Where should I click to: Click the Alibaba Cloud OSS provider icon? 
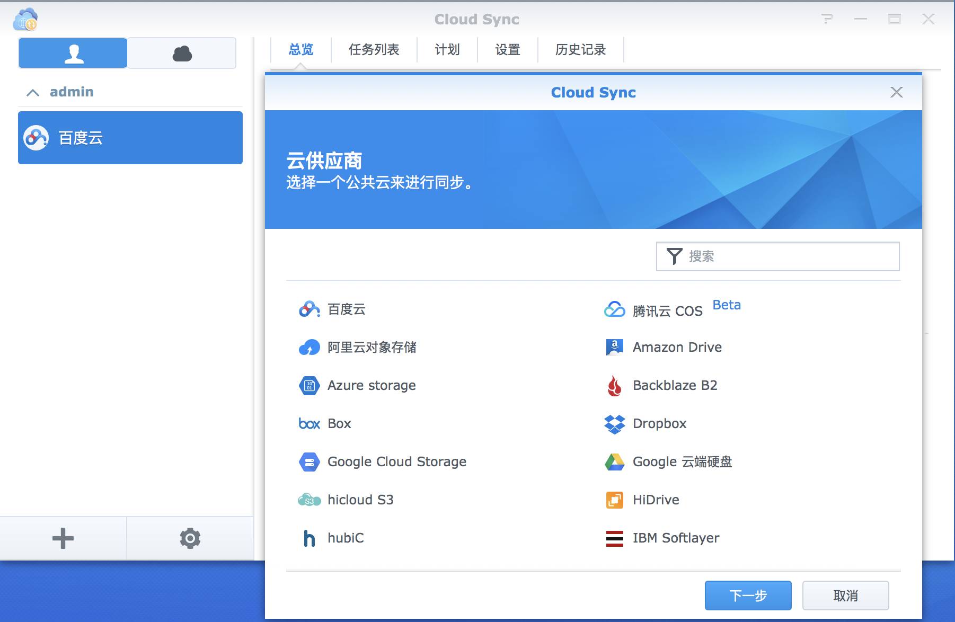tap(309, 347)
